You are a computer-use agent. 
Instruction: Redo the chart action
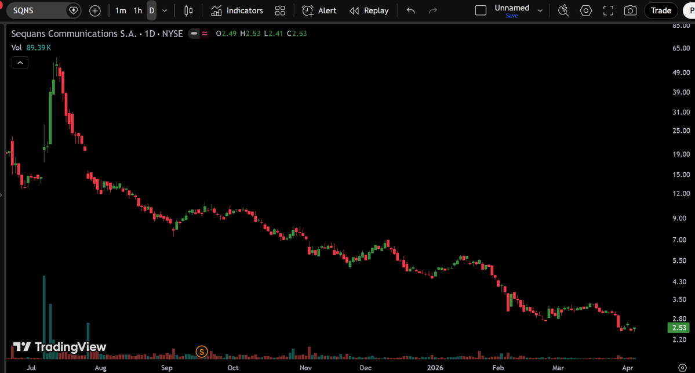433,10
